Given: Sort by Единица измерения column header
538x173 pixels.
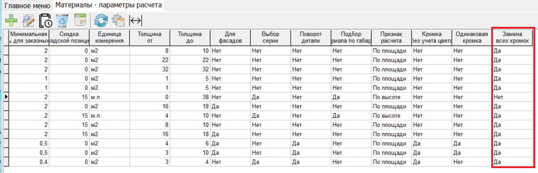Looking at the screenshot, I should (109, 37).
